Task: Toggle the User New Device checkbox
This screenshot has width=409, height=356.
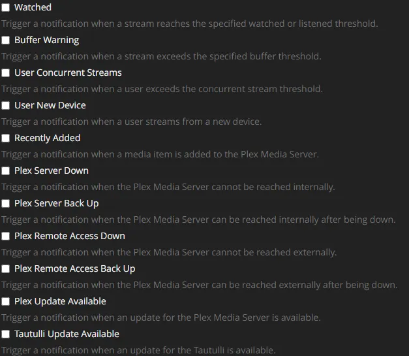Action: (x=6, y=105)
